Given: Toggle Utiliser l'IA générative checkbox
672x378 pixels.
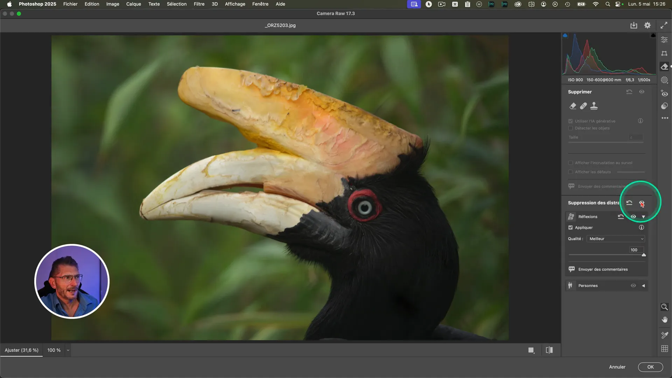Looking at the screenshot, I should (570, 121).
